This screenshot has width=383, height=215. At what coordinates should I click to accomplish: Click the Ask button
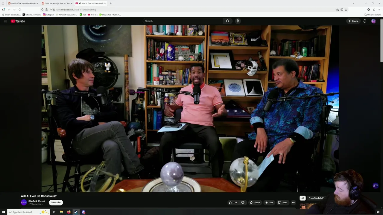click(x=269, y=202)
